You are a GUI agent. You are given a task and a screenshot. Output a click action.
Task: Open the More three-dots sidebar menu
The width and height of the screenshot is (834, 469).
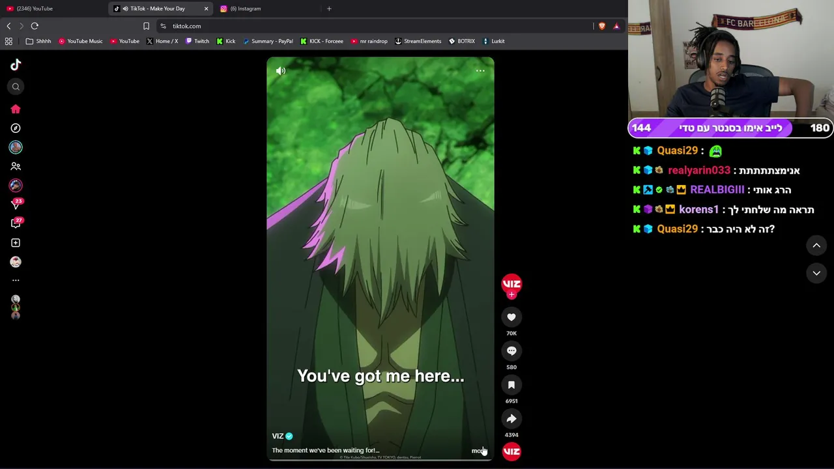(16, 280)
